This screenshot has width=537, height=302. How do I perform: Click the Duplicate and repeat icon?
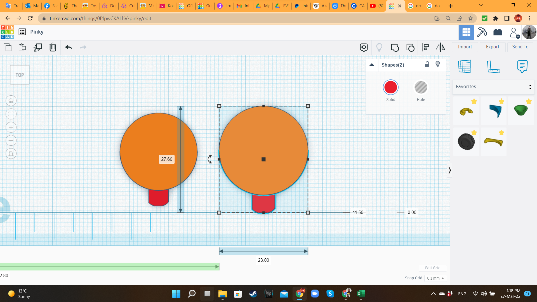tap(38, 47)
